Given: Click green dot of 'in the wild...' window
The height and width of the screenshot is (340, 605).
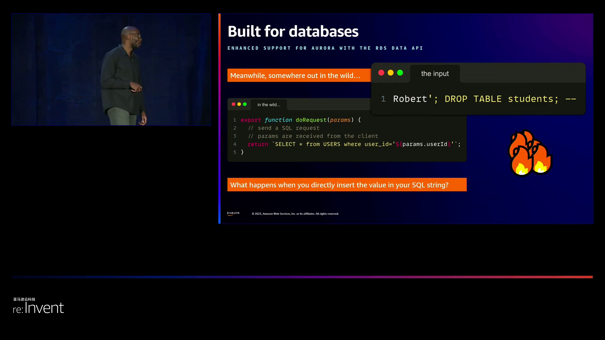Looking at the screenshot, I should tap(245, 104).
